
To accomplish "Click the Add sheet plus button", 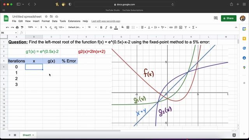I will click(9, 135).
